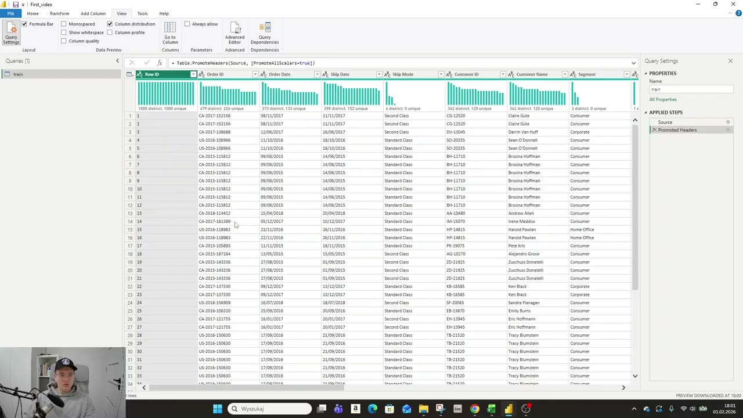Click the gear icon beside Promoted Headers step

pyautogui.click(x=728, y=130)
